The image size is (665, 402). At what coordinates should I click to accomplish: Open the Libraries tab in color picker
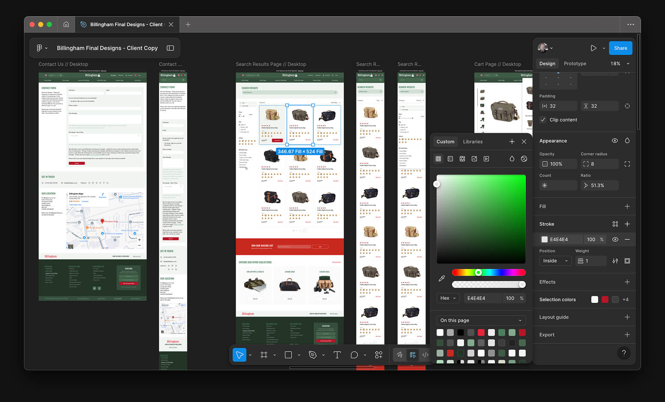tap(473, 142)
